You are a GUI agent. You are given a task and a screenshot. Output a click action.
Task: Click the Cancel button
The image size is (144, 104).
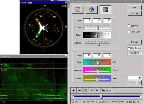[134, 13]
